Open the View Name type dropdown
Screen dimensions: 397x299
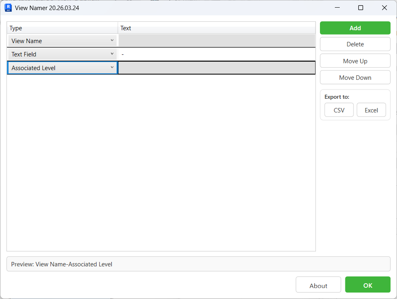112,41
